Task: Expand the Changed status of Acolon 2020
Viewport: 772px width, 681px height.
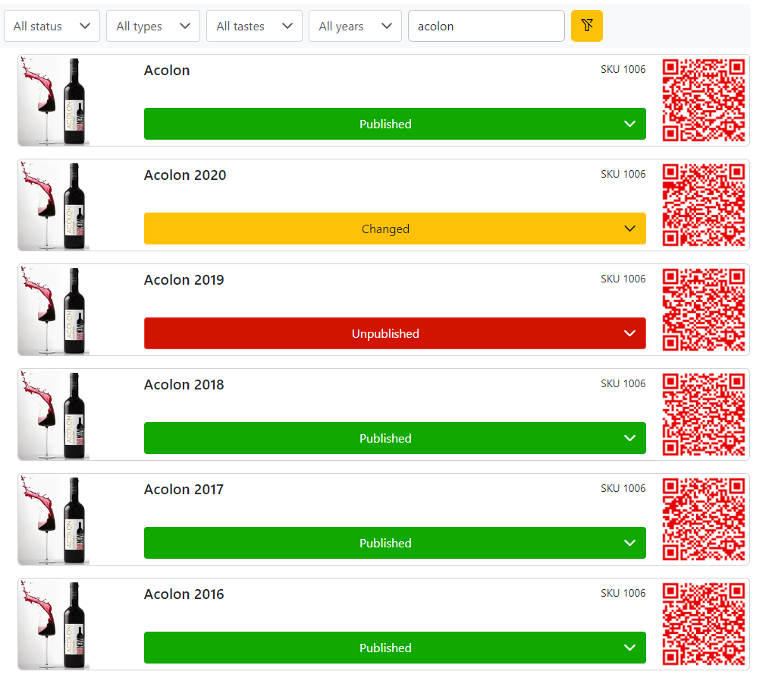Action: 394,229
